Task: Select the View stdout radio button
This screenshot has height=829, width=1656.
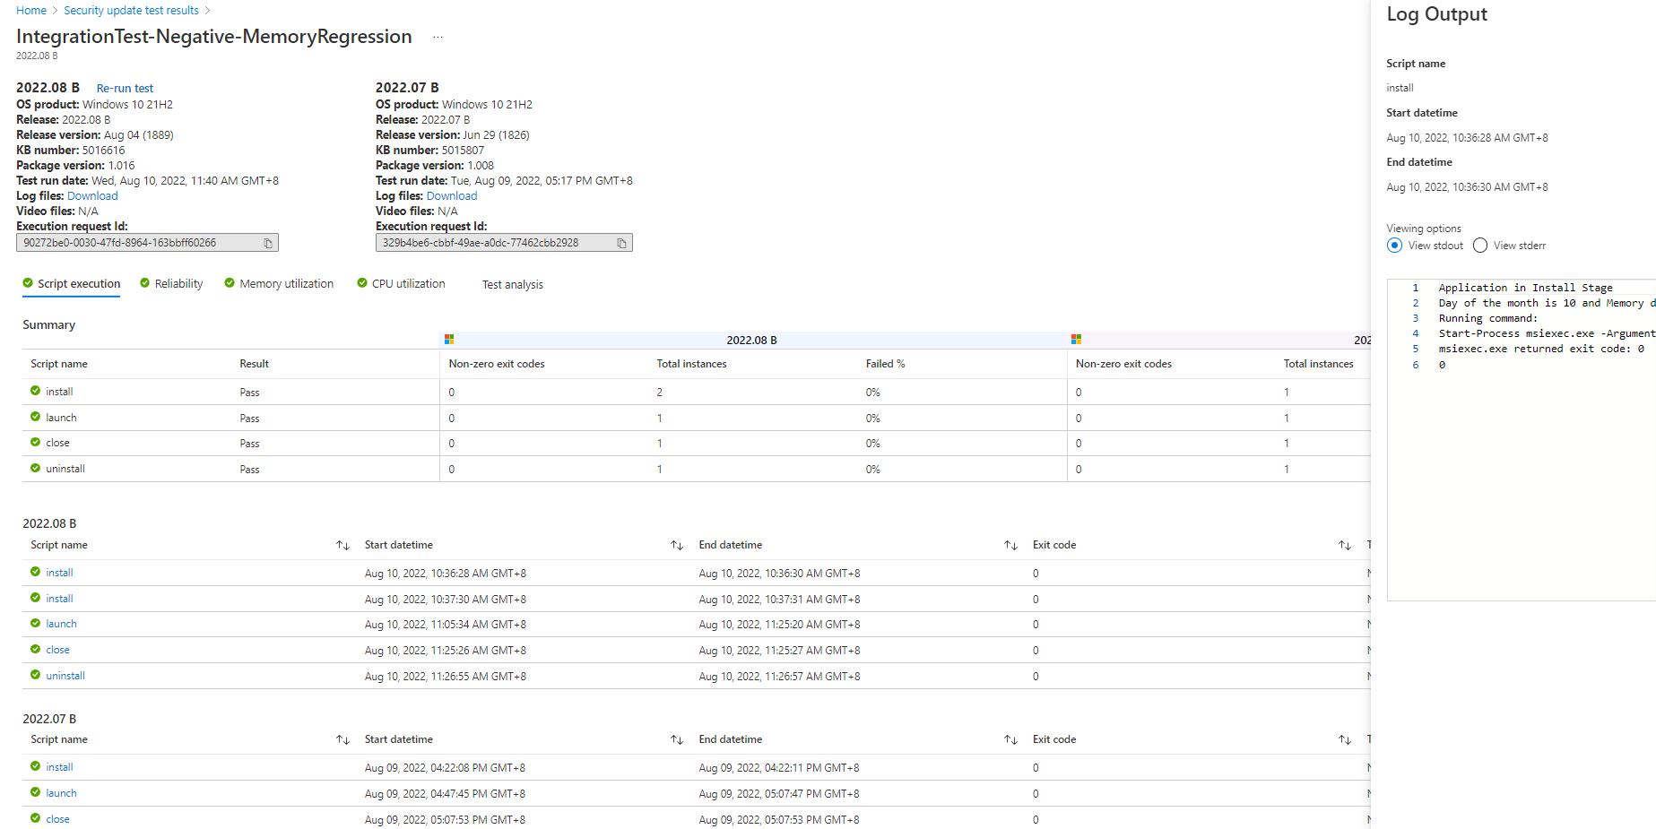Action: pyautogui.click(x=1394, y=246)
